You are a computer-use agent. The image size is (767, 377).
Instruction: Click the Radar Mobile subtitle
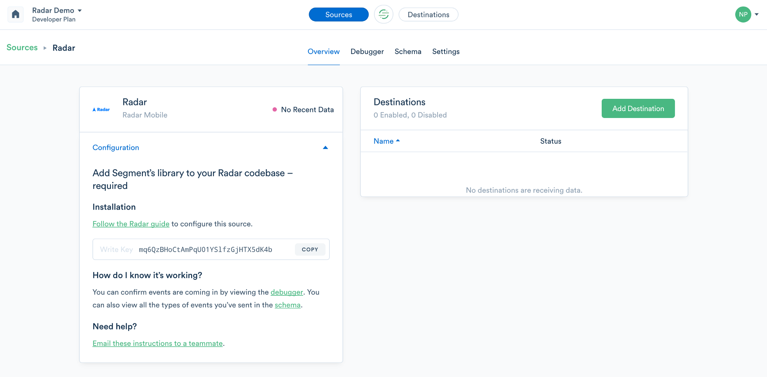coord(145,115)
